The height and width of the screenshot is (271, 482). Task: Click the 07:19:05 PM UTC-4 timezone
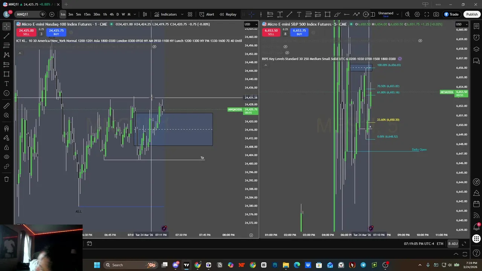point(419,244)
